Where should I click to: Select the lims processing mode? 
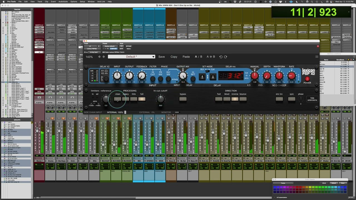134,99
